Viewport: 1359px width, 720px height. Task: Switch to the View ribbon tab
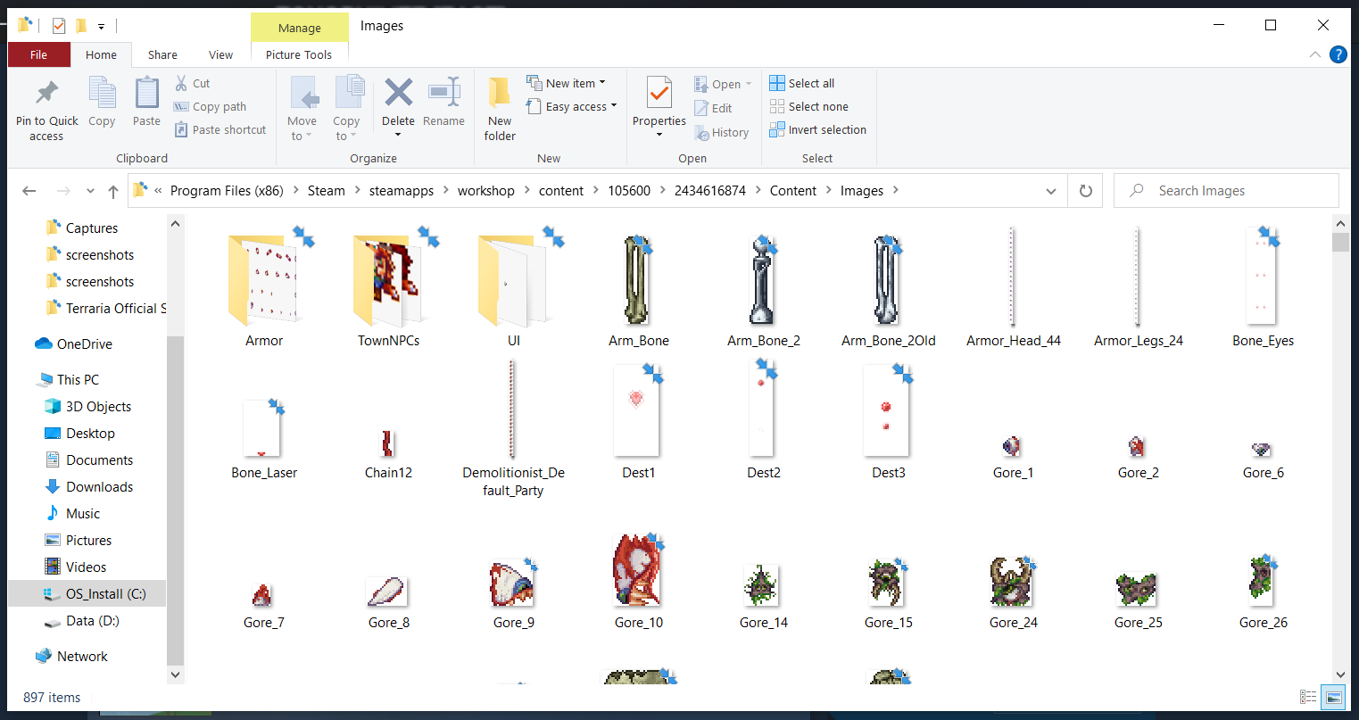click(x=220, y=54)
